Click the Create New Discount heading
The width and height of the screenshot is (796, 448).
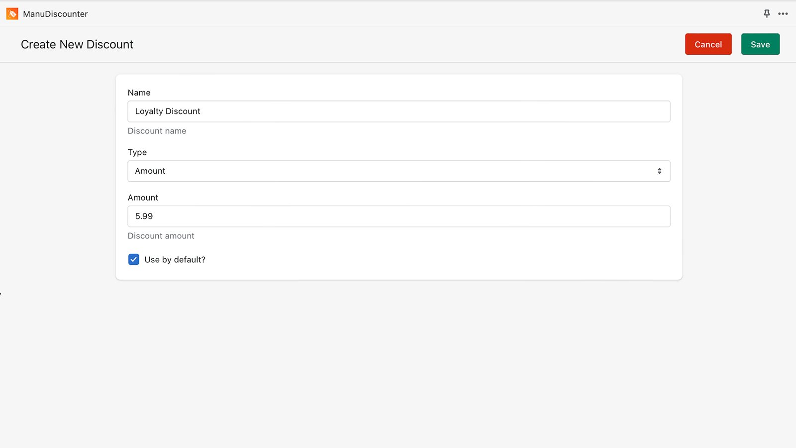pyautogui.click(x=77, y=44)
